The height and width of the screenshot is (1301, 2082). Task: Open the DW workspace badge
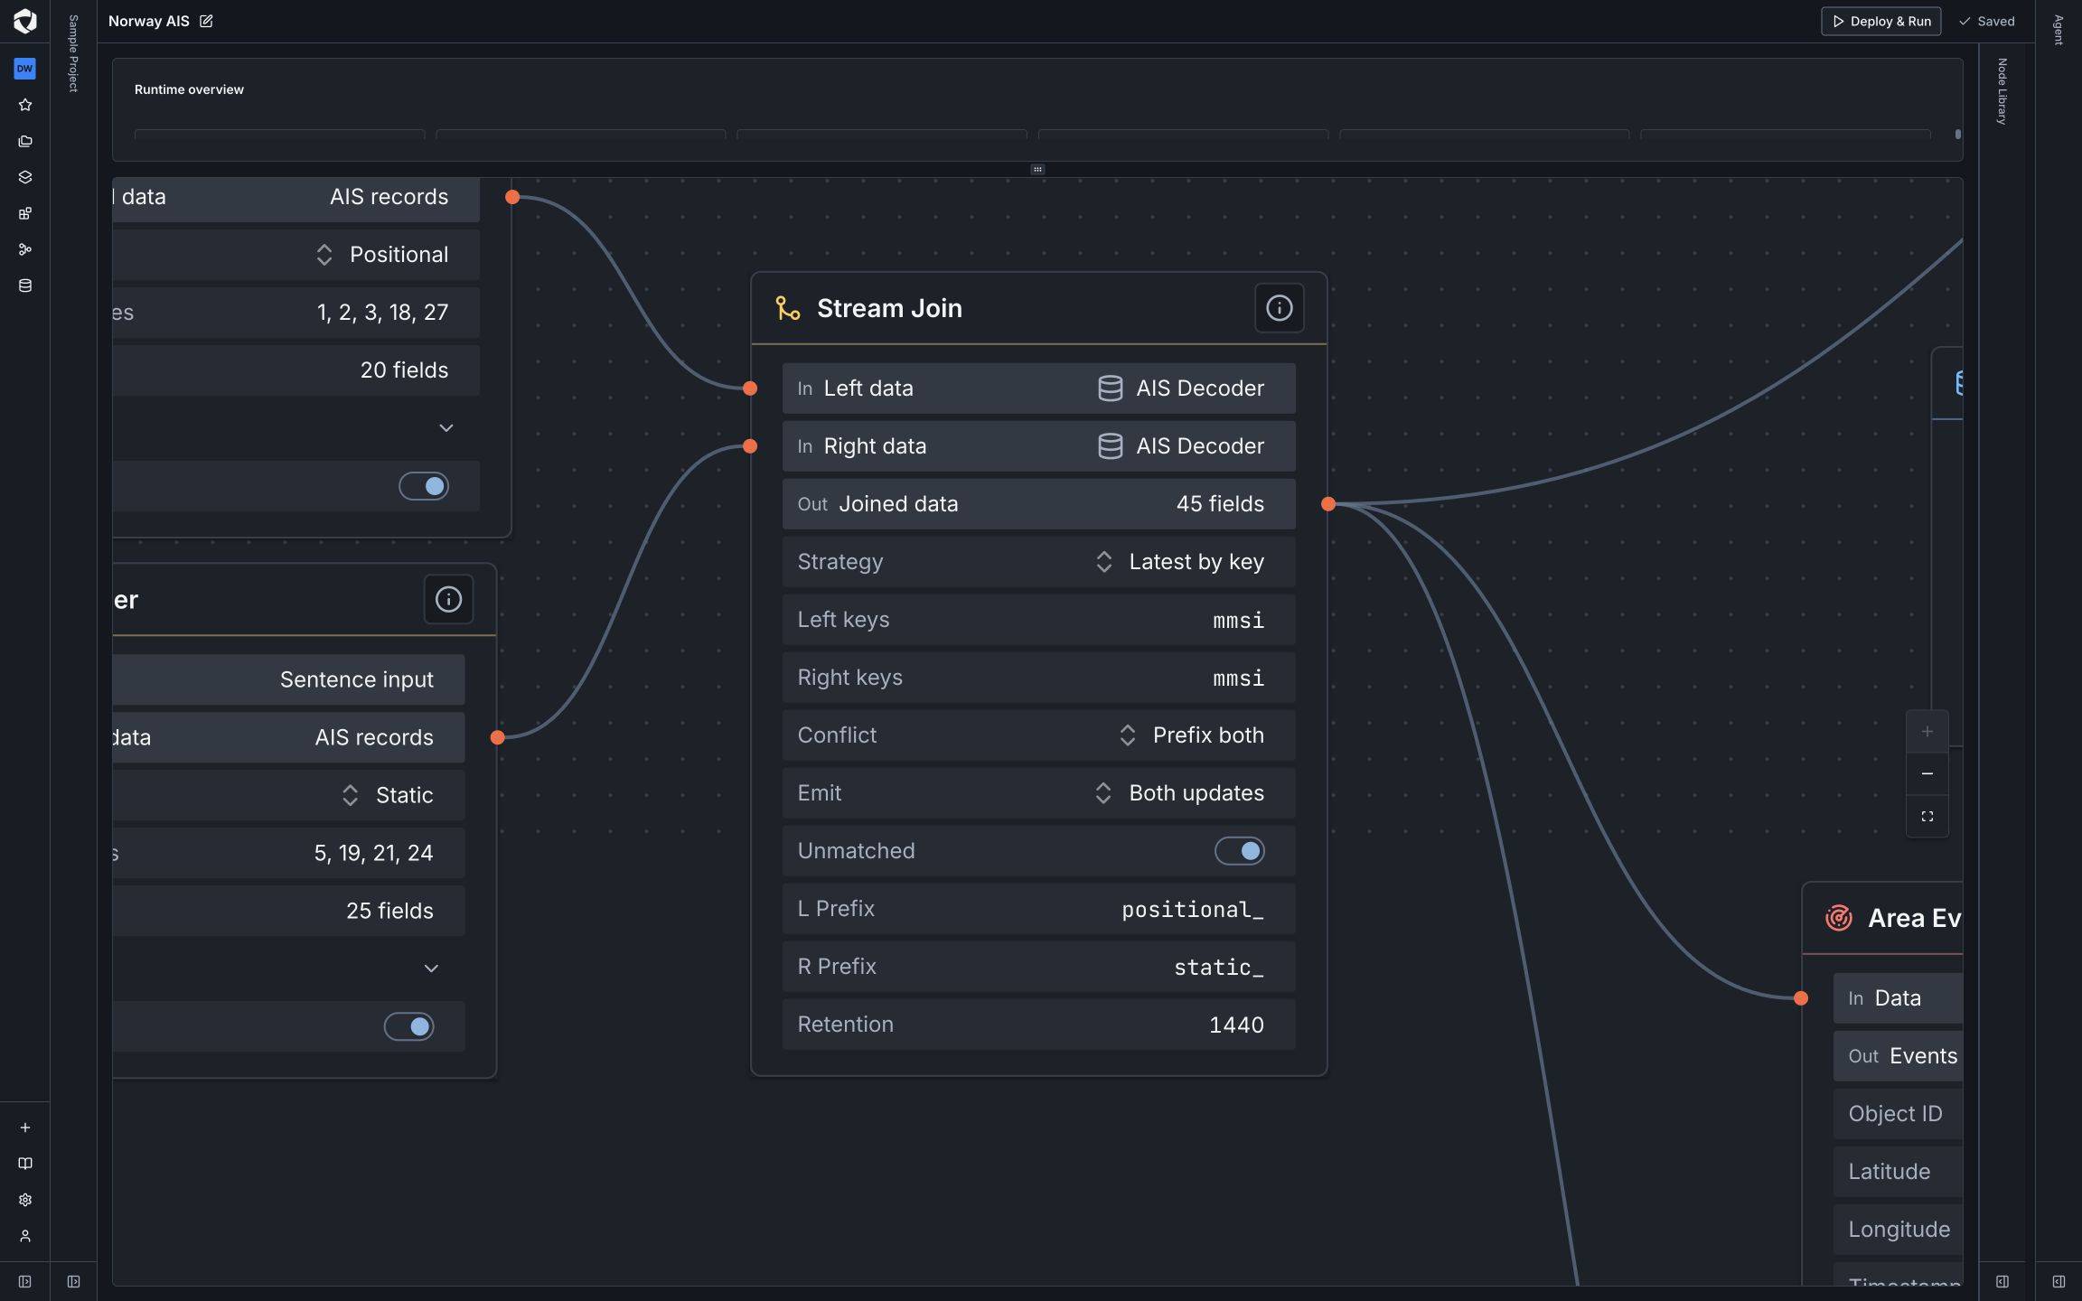[x=25, y=69]
